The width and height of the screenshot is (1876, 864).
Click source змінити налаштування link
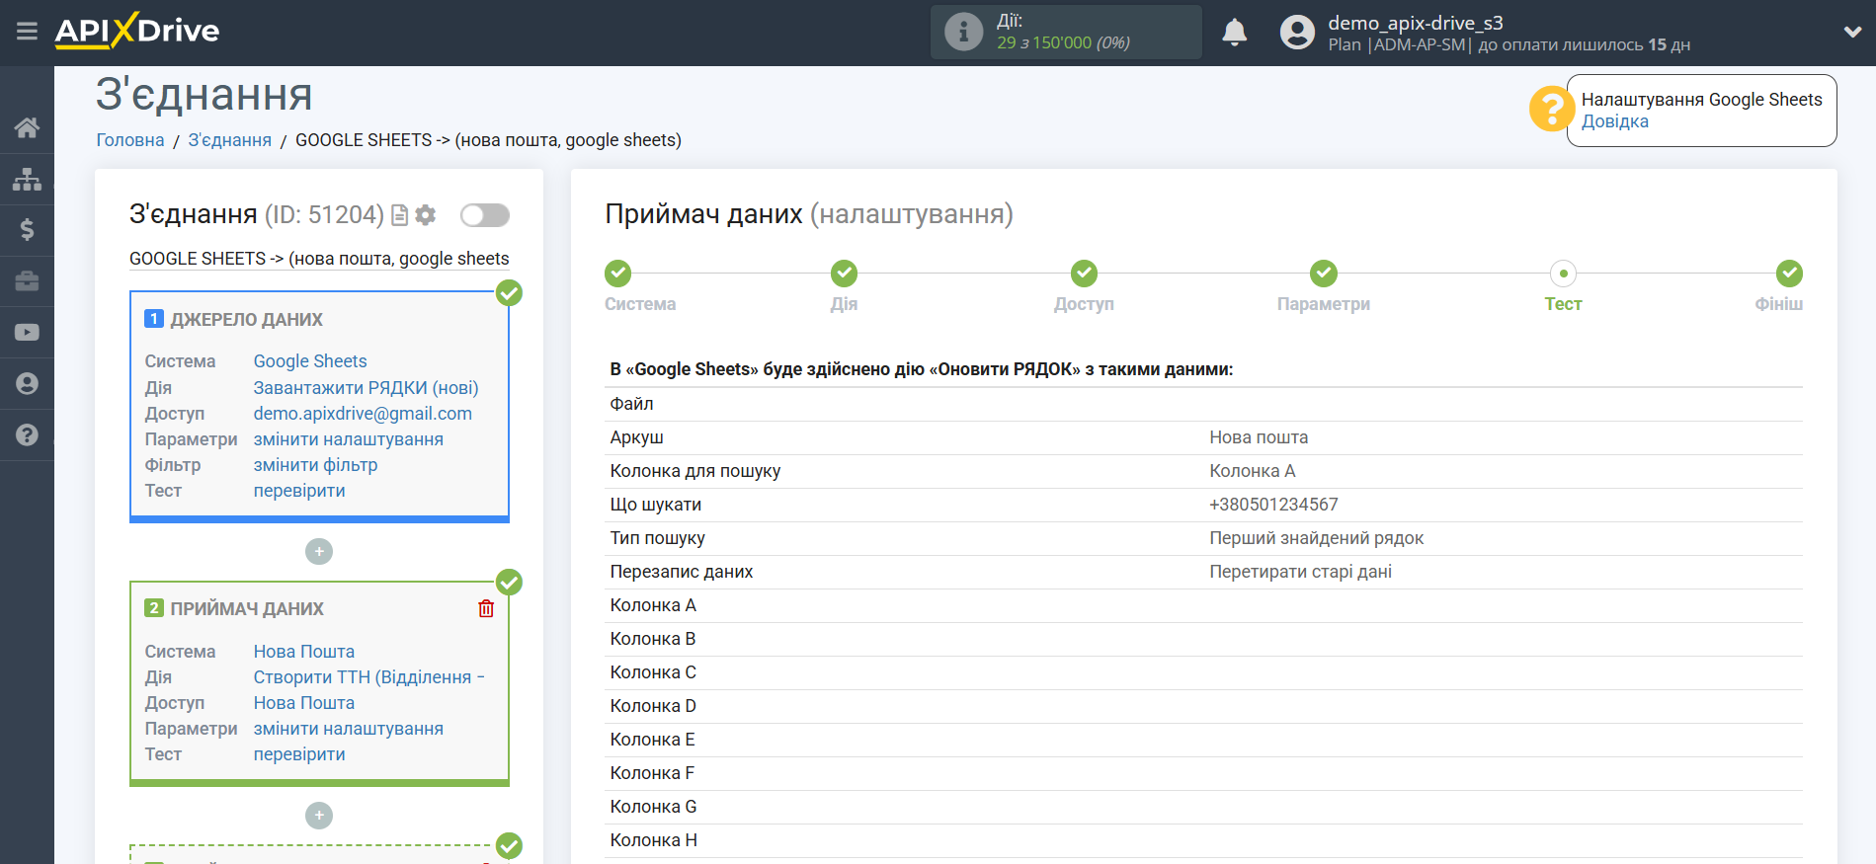point(348,439)
